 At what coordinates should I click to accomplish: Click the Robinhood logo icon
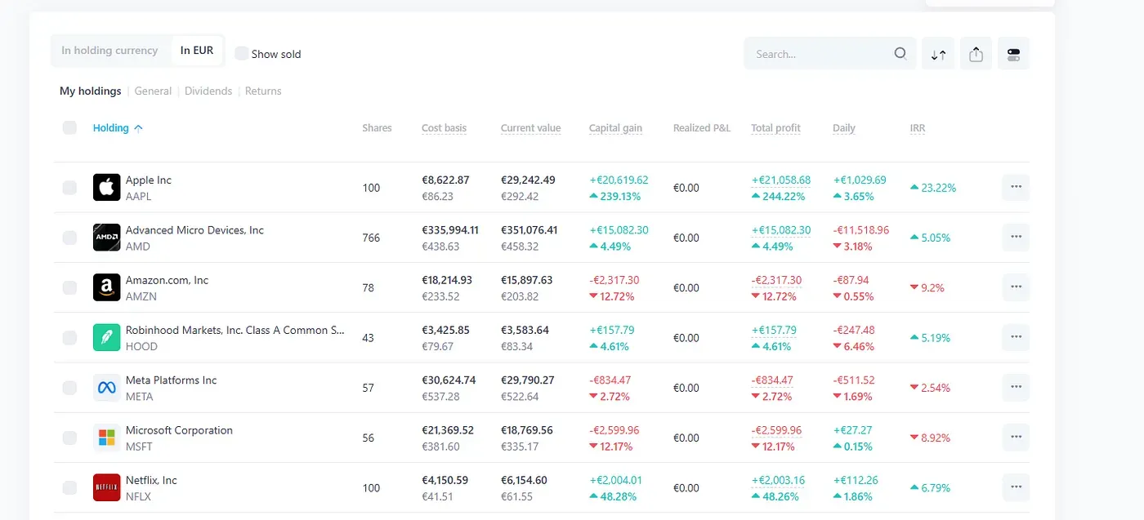point(106,337)
